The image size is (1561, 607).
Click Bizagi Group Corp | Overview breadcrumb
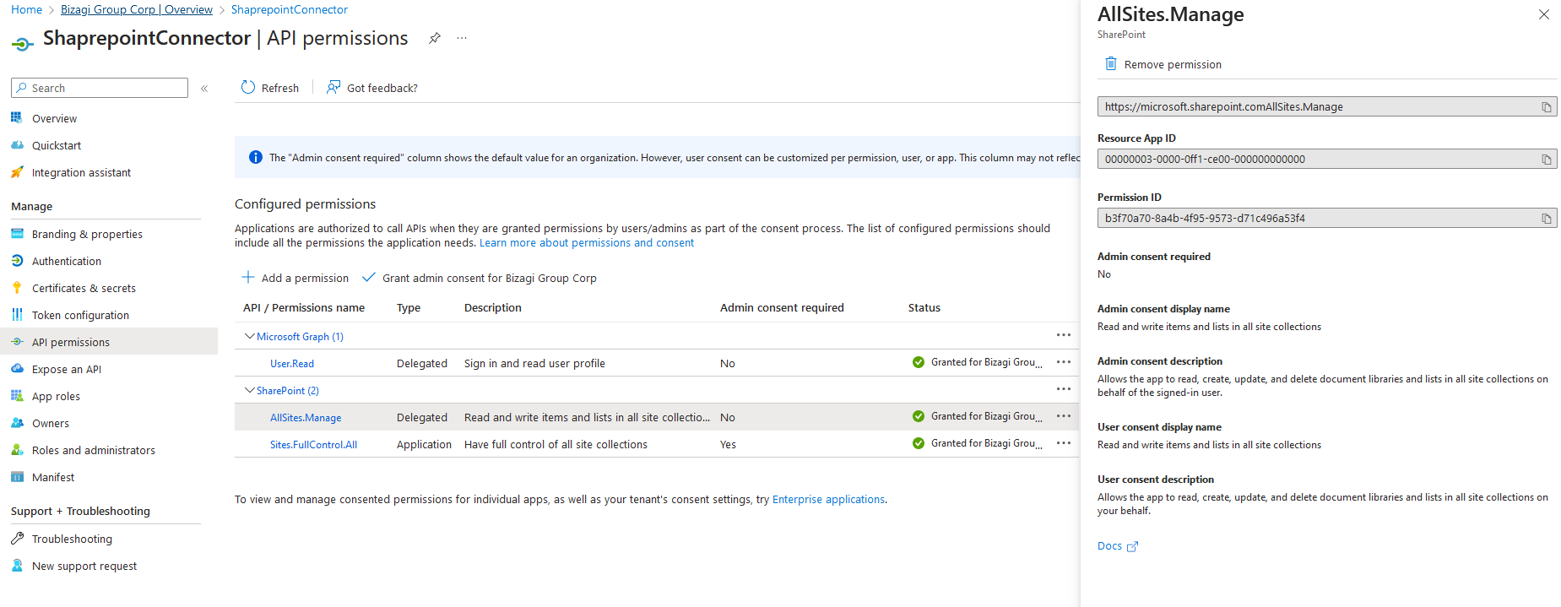click(x=137, y=9)
